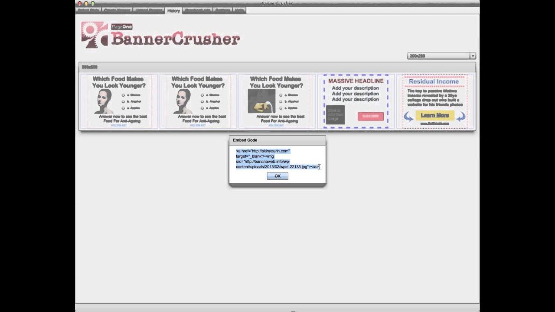Switch to the History tab

[173, 10]
